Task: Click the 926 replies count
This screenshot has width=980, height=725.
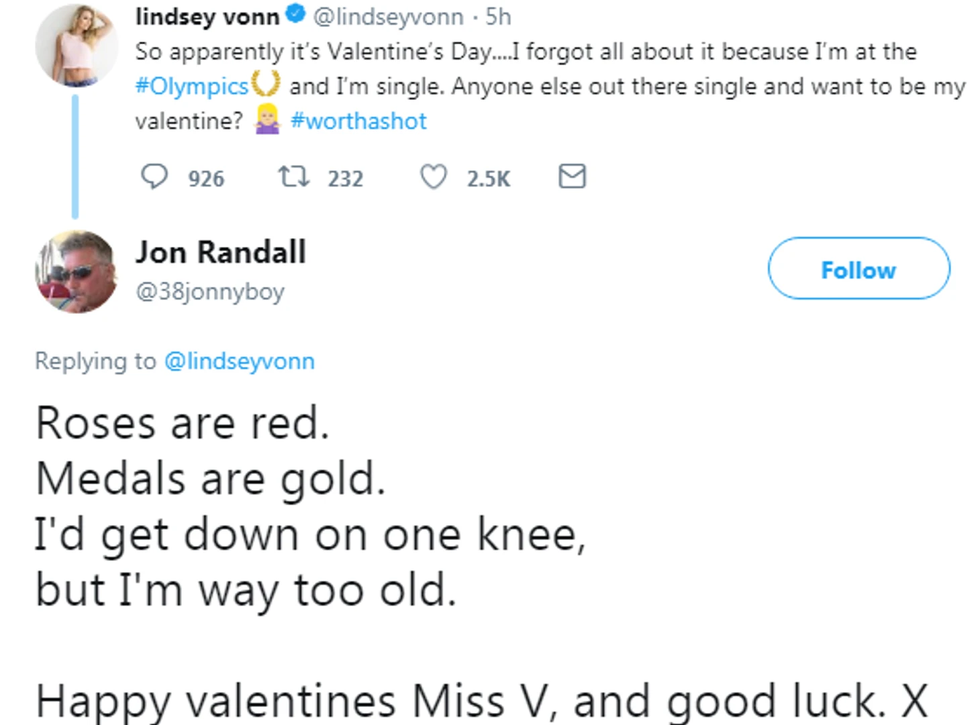Action: coord(206,178)
